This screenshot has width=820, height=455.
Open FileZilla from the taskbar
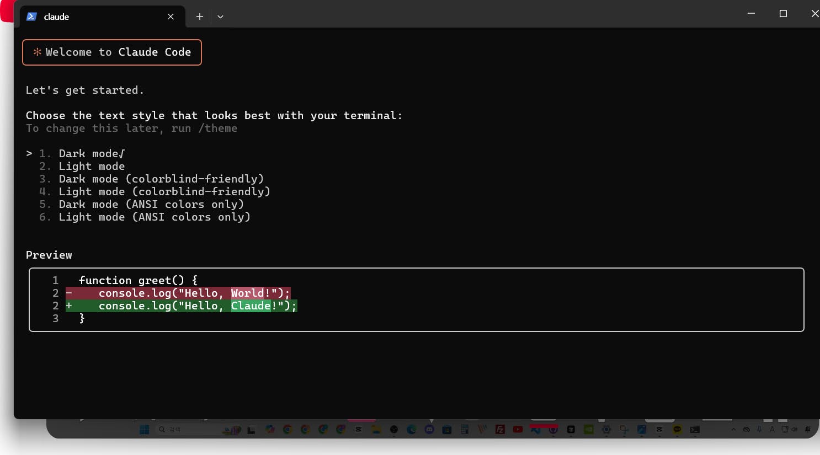(x=500, y=430)
